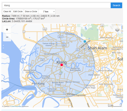
Task: Zoom in with the map plus button
Action: [x=7, y=30]
